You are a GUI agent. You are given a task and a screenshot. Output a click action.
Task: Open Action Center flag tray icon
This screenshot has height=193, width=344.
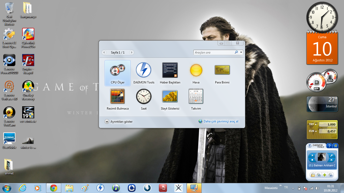305,188
